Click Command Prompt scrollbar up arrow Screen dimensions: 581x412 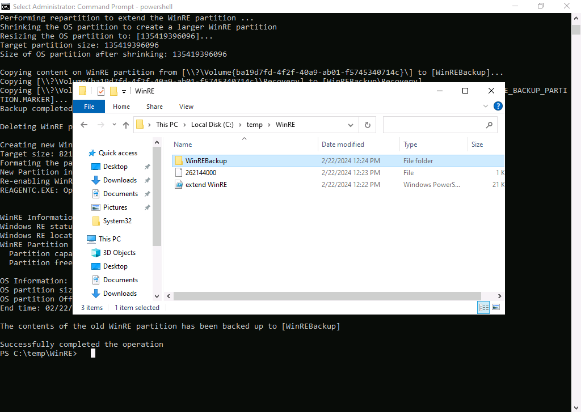click(576, 18)
